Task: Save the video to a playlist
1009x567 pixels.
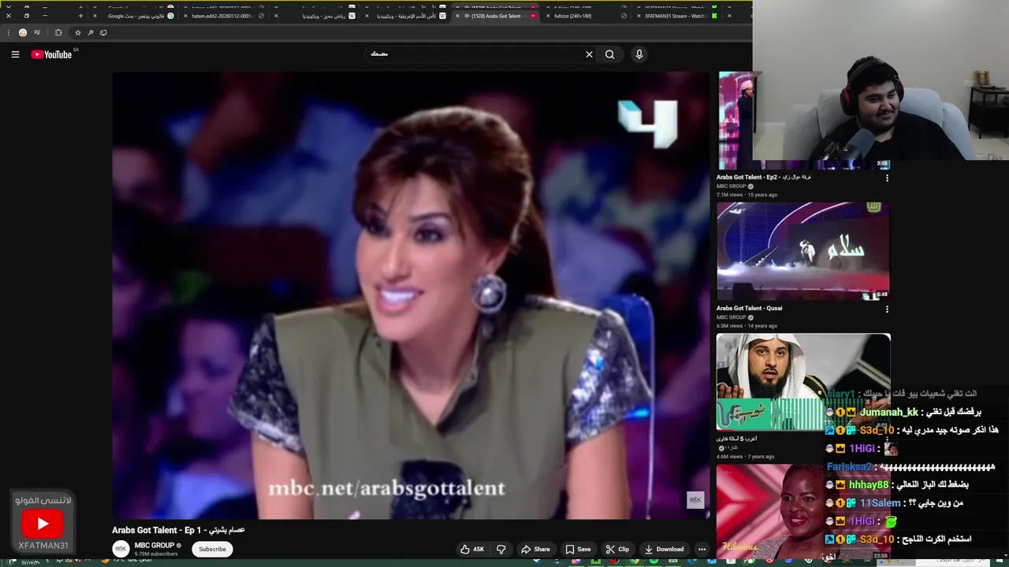Action: (578, 549)
